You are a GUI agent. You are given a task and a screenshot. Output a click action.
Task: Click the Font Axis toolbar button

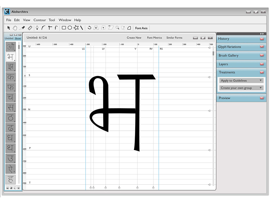click(x=141, y=28)
